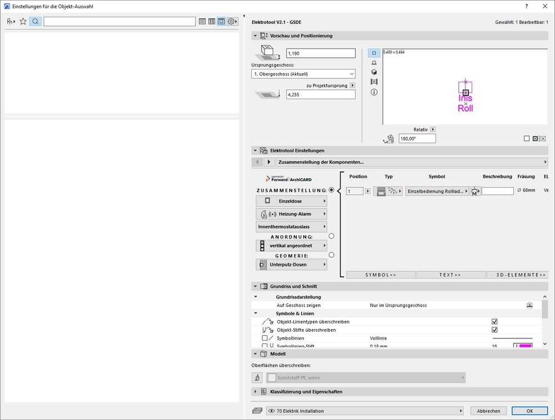Collapse the 'Symbole & Linien' group
Image resolution: width=555 pixels, height=420 pixels.
256,313
